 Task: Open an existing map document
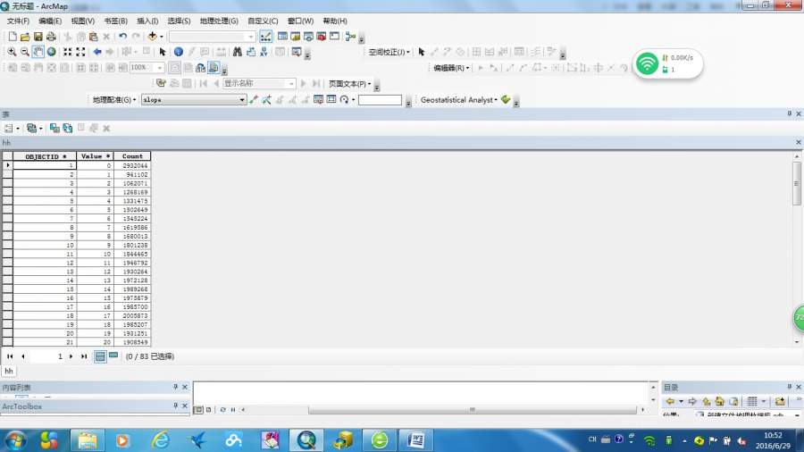(x=25, y=37)
